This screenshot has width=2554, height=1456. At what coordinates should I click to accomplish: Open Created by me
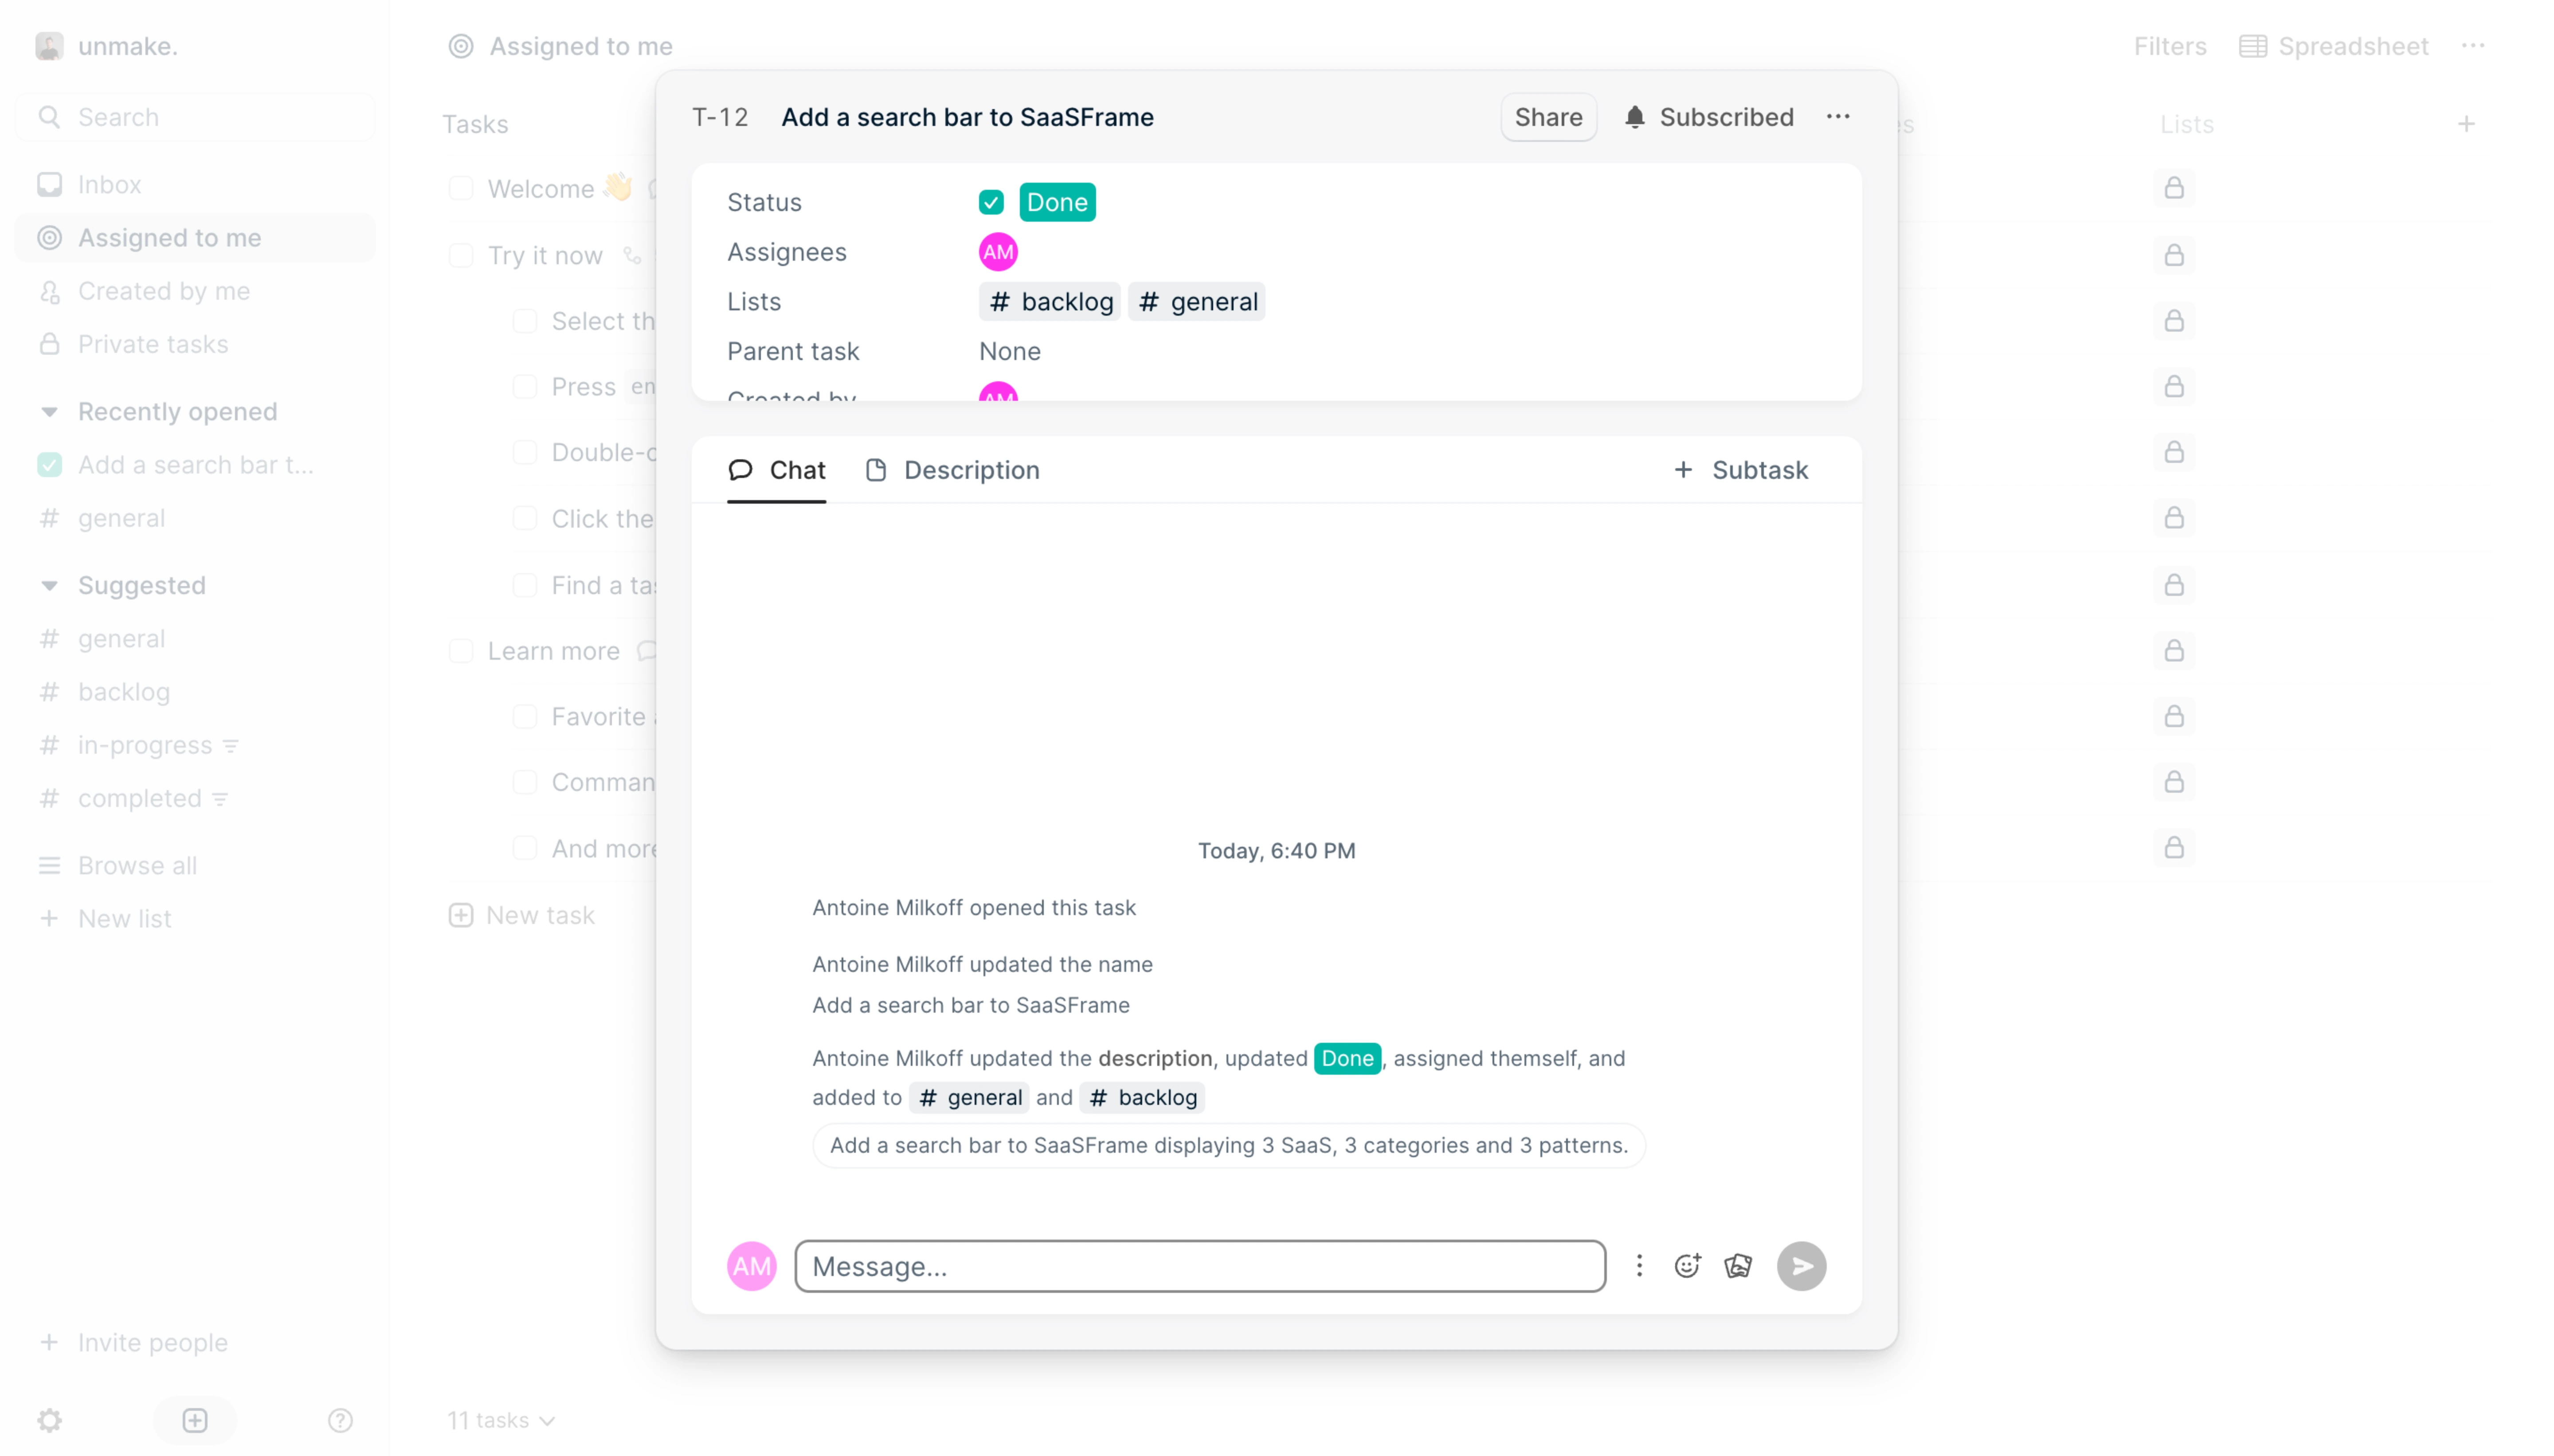[195, 291]
